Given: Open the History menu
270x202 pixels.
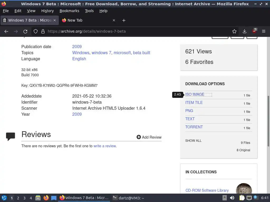Looking at the screenshot, I should tap(47, 11).
